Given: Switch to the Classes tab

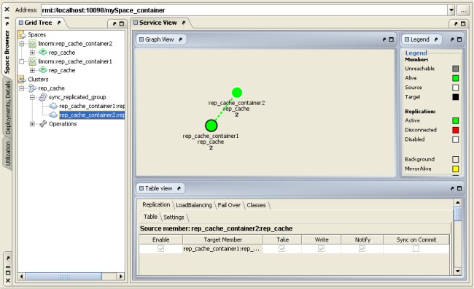Looking at the screenshot, I should click(256, 205).
